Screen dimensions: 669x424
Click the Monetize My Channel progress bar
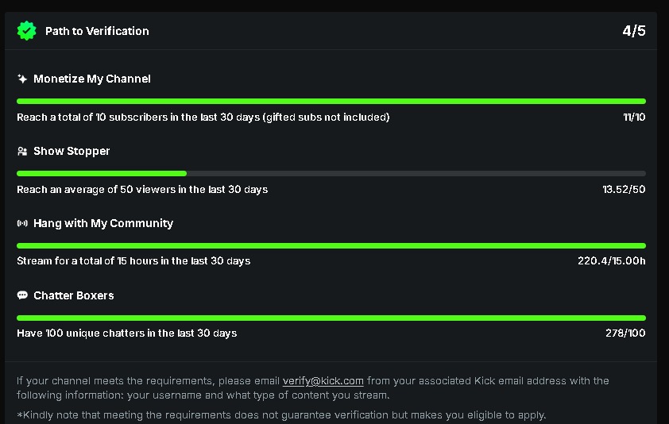(x=331, y=102)
